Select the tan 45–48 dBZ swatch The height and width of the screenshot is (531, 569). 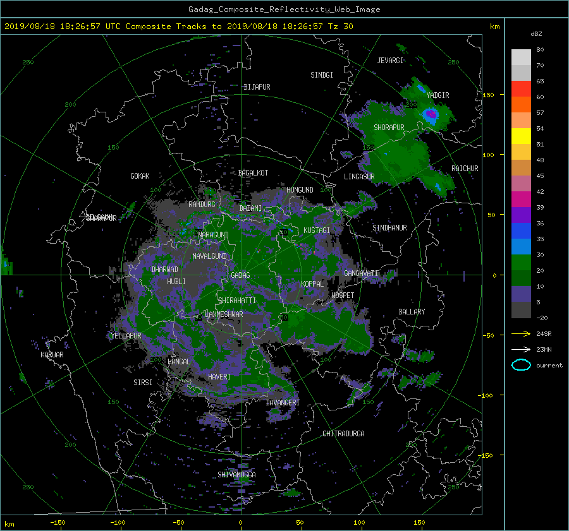tap(521, 168)
